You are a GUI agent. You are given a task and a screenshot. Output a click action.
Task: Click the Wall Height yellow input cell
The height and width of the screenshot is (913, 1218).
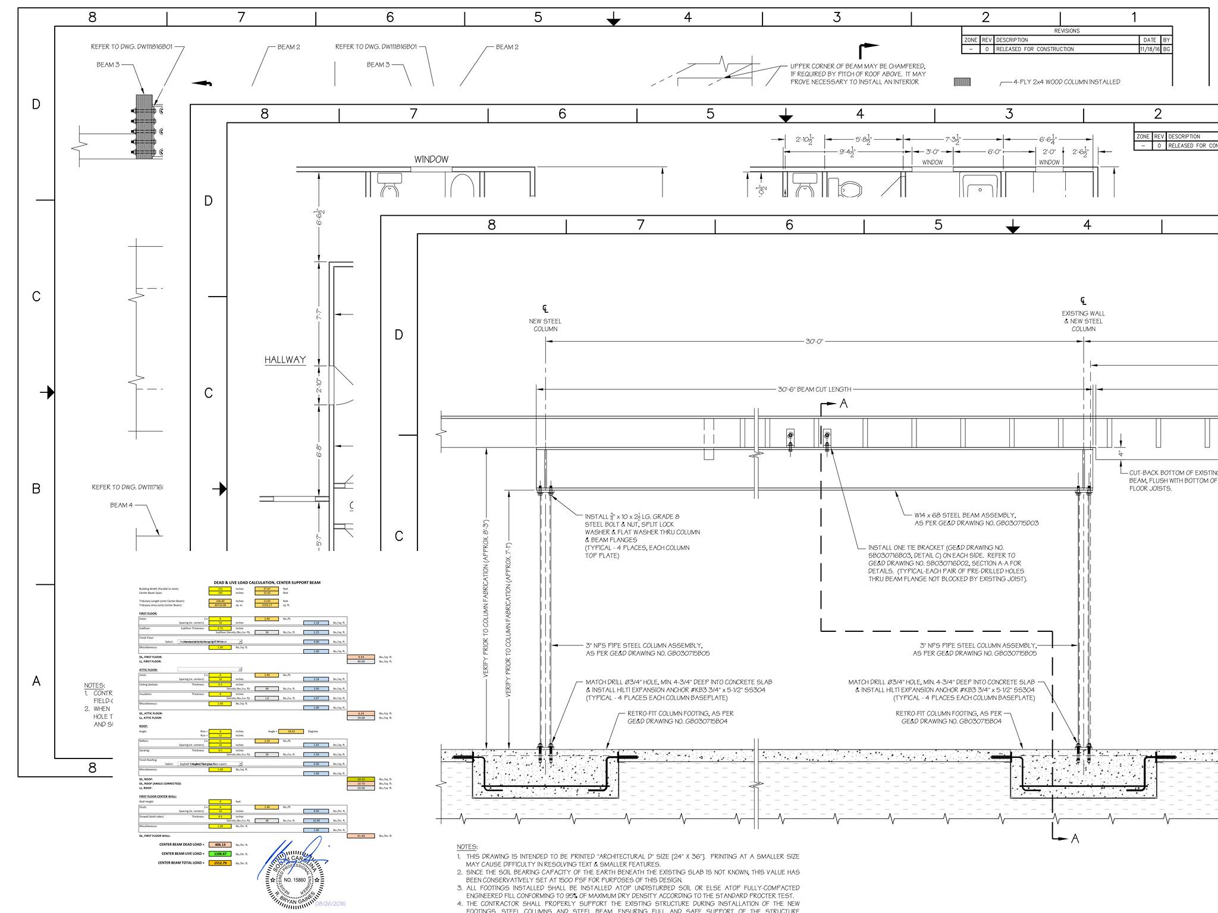(220, 802)
